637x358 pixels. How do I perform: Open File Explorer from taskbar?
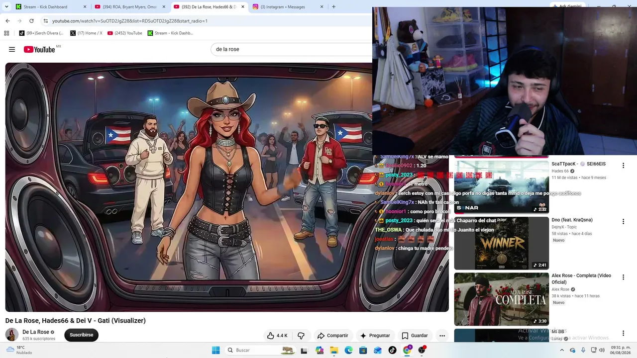click(x=334, y=350)
